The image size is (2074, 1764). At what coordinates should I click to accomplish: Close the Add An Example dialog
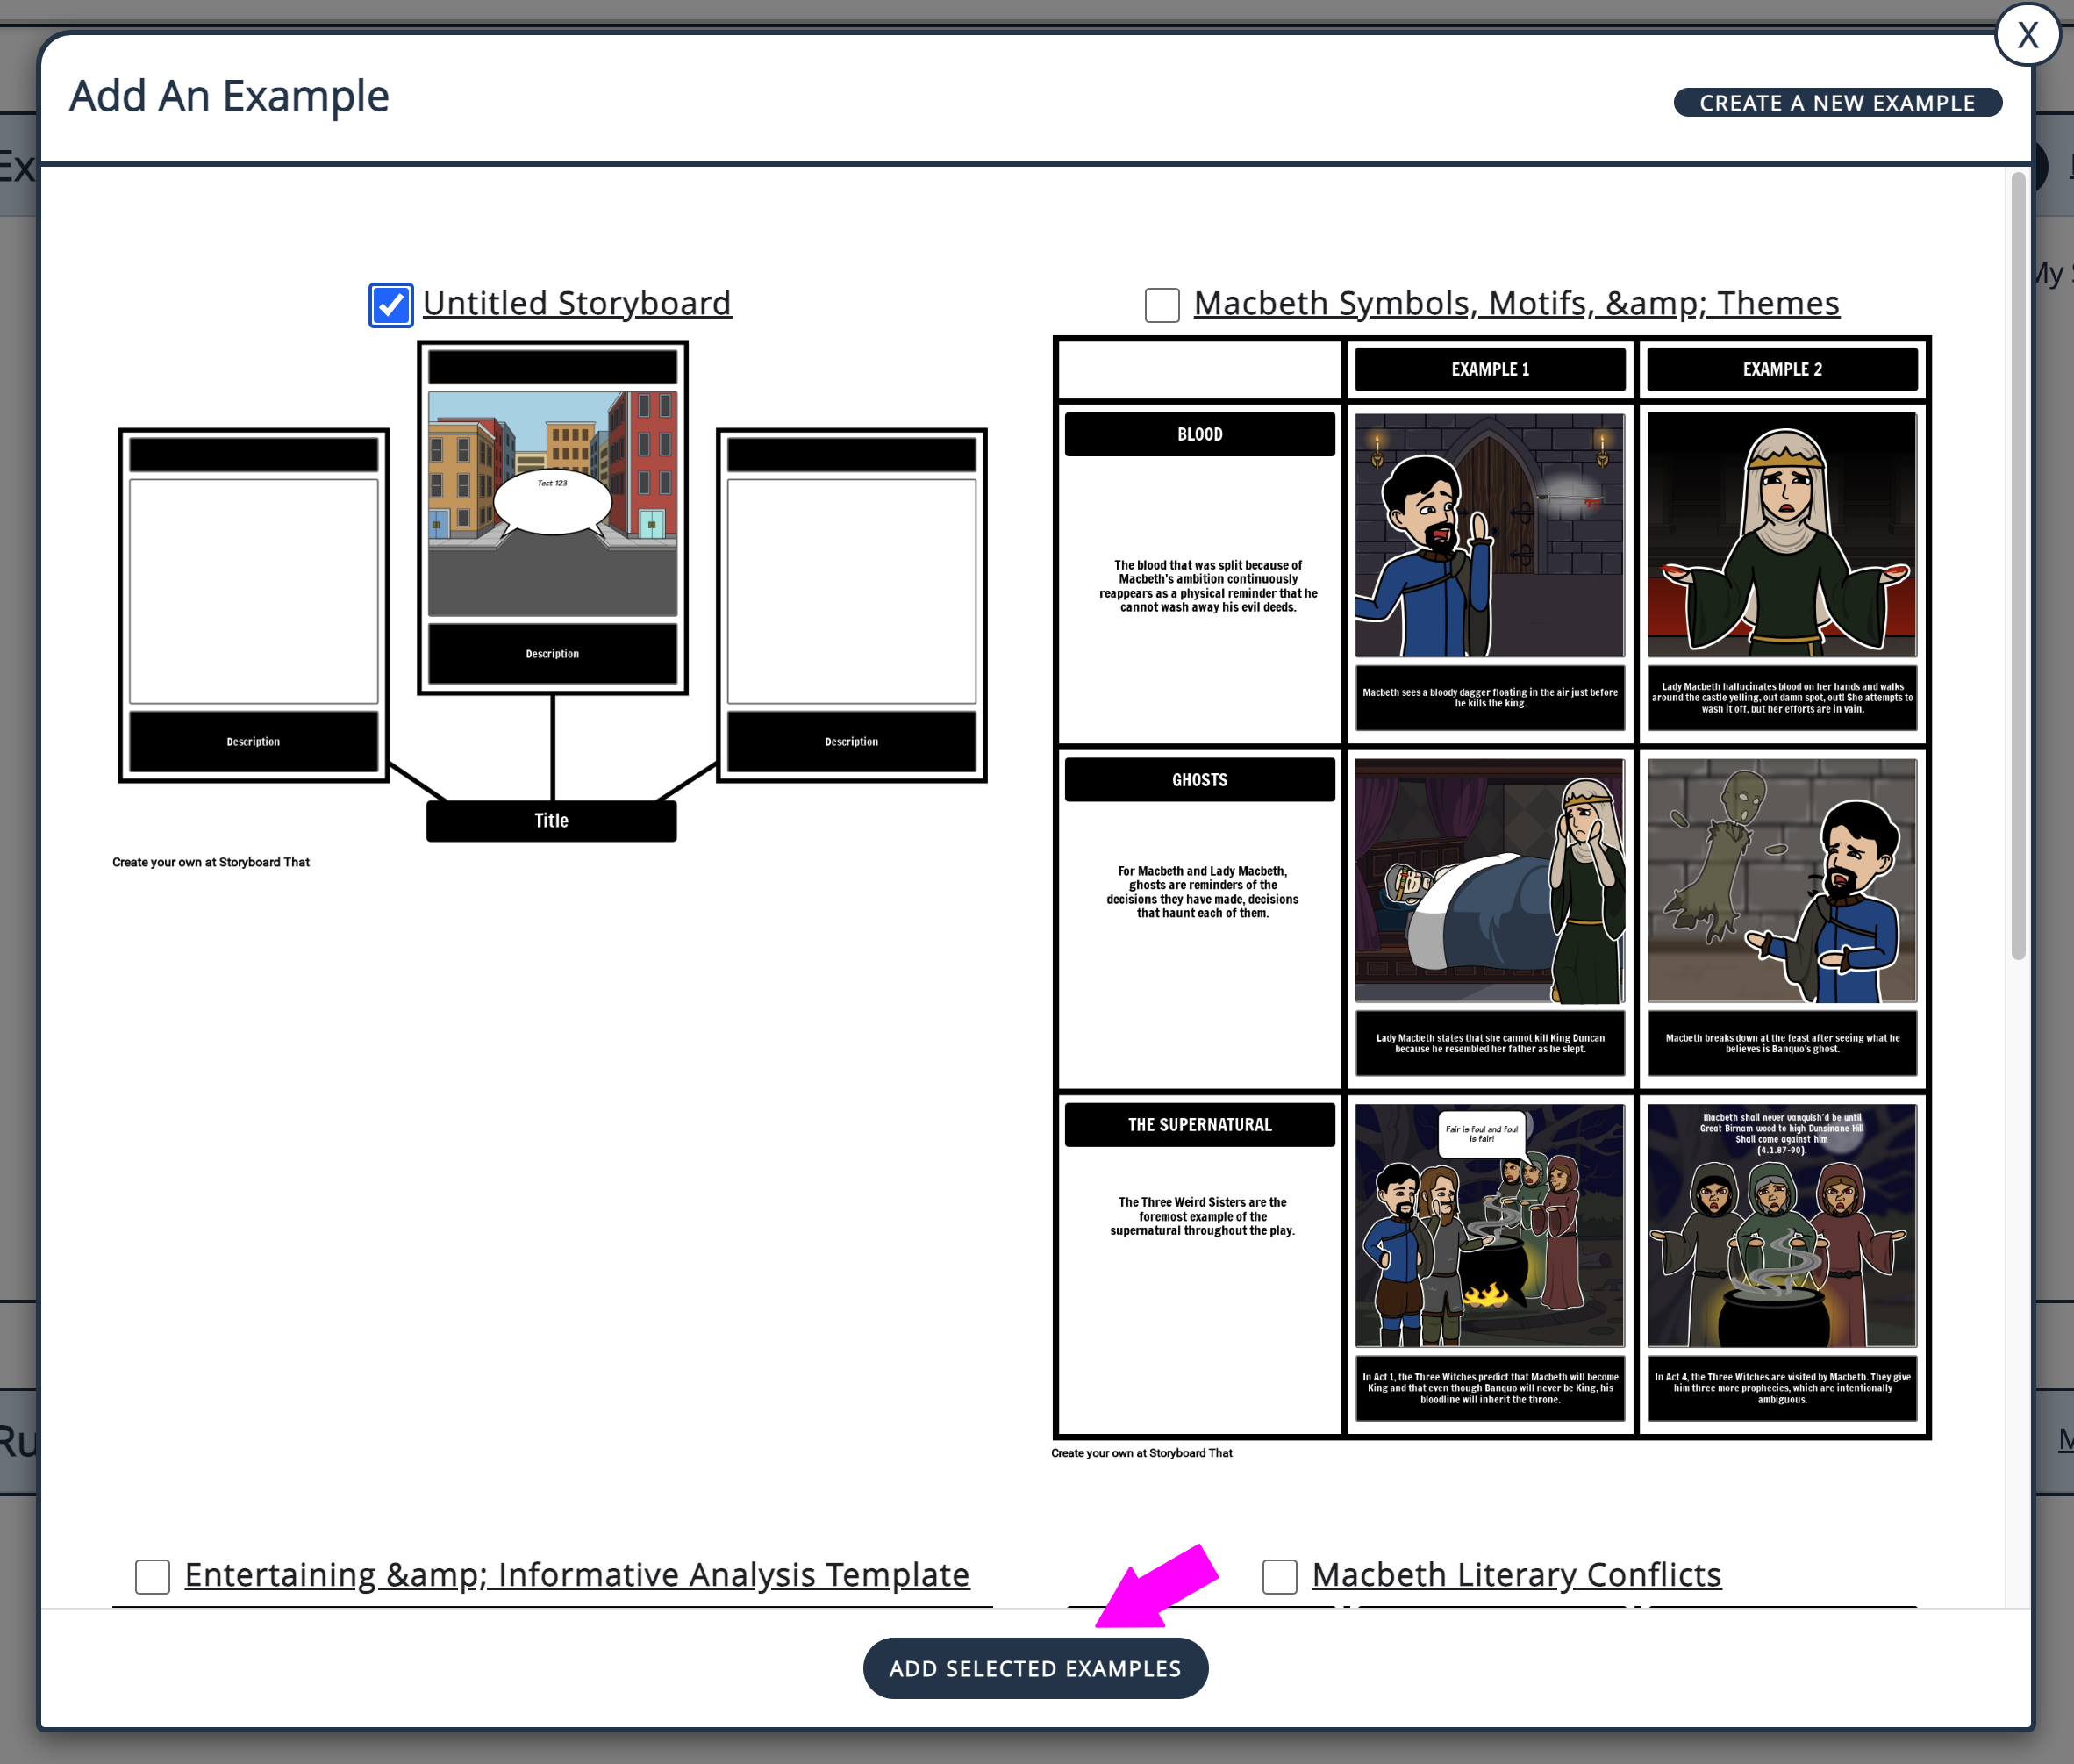tap(2027, 35)
